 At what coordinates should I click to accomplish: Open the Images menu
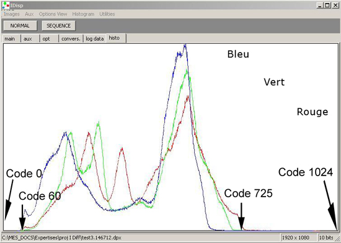point(12,14)
